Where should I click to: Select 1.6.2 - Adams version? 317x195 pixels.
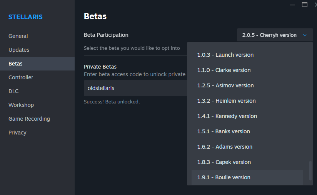(247, 147)
